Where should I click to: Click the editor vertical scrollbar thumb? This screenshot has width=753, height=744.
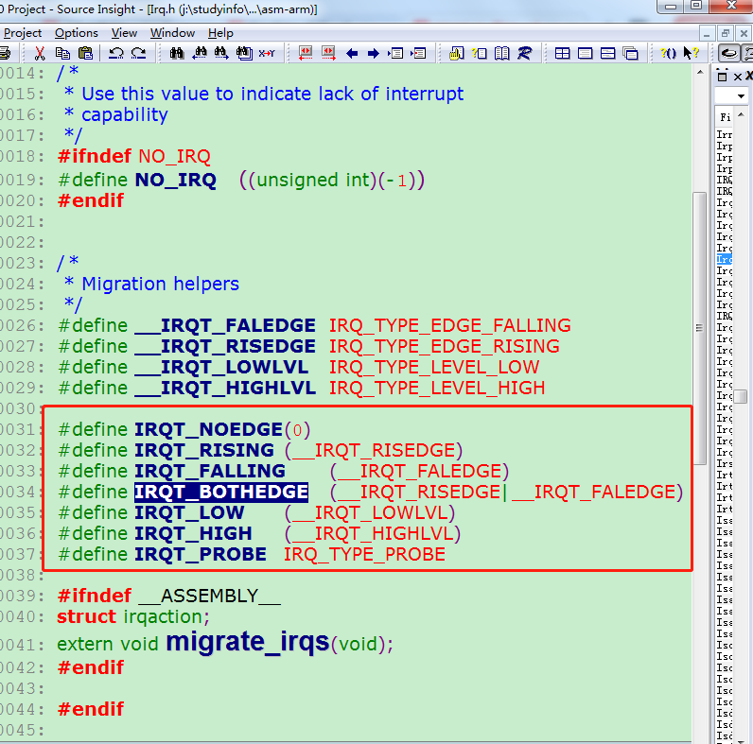[x=699, y=328]
